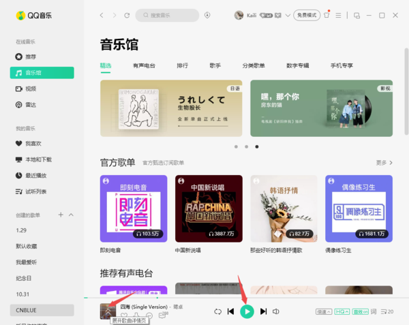
Task: Open the 歌手 tab
Action: (215, 65)
